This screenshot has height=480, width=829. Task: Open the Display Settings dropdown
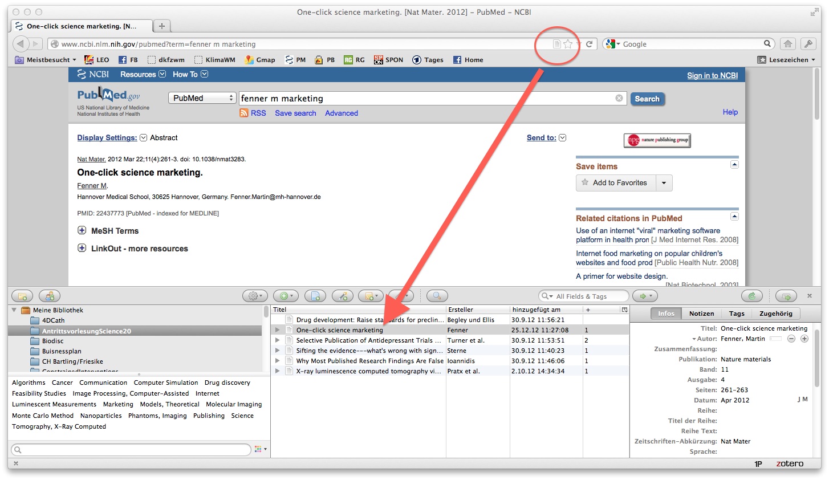[x=144, y=137]
